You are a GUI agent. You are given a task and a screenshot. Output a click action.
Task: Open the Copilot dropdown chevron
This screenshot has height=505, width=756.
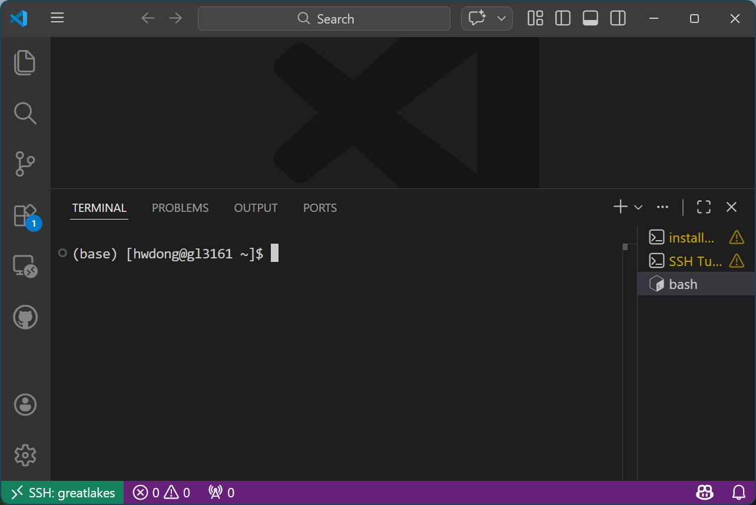pos(502,18)
